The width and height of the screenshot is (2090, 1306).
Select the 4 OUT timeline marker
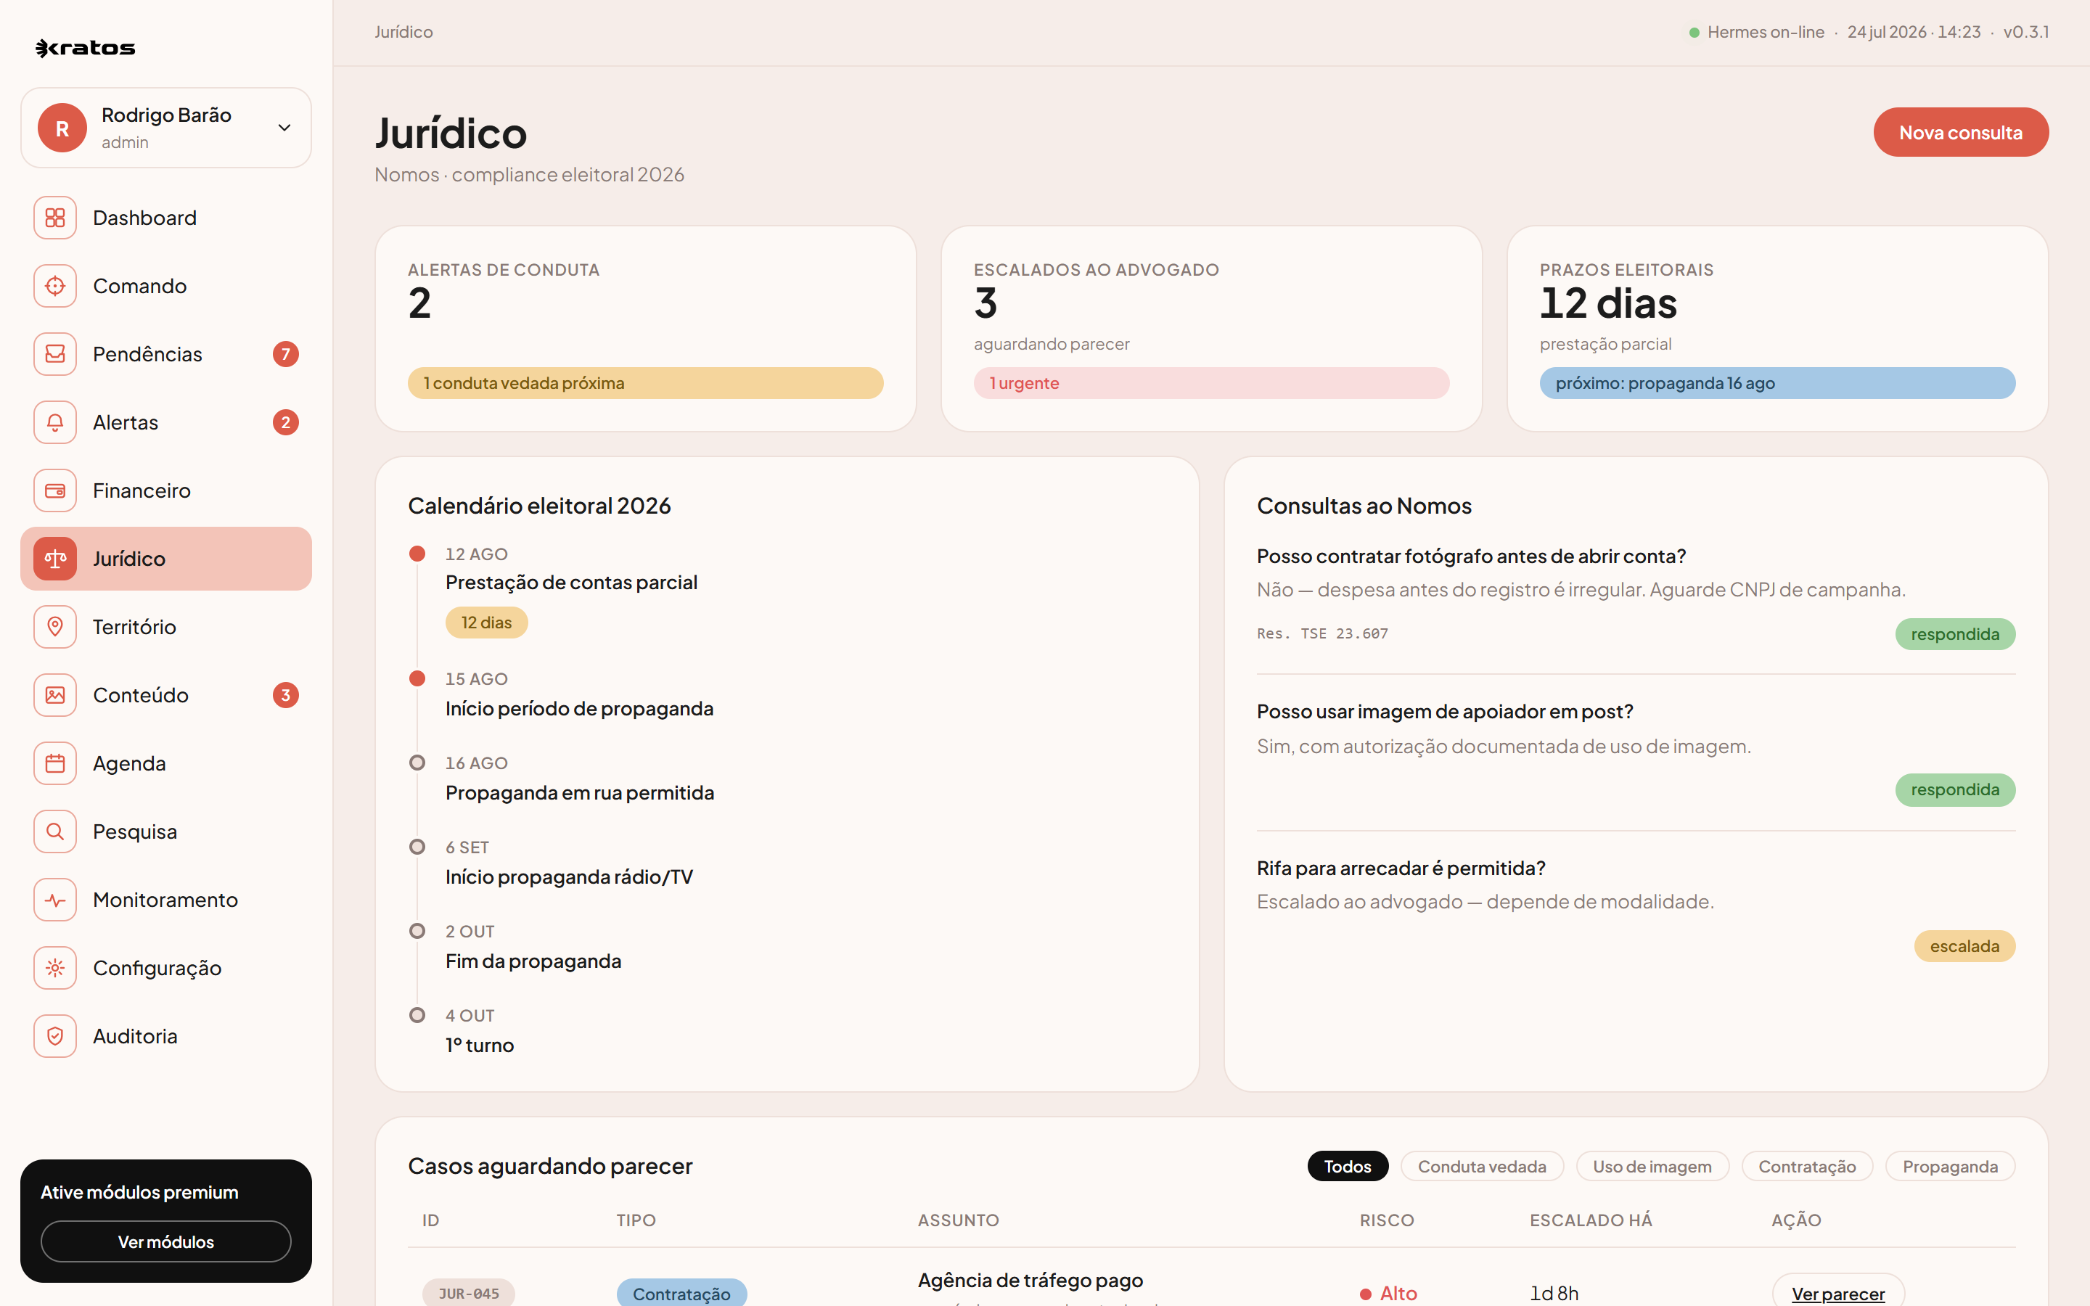point(417,1015)
